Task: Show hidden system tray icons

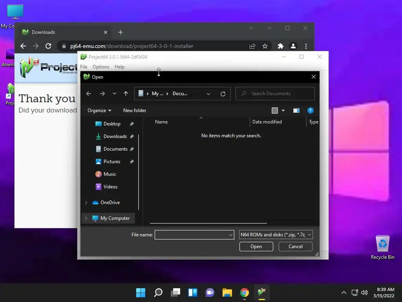Action: [344, 293]
